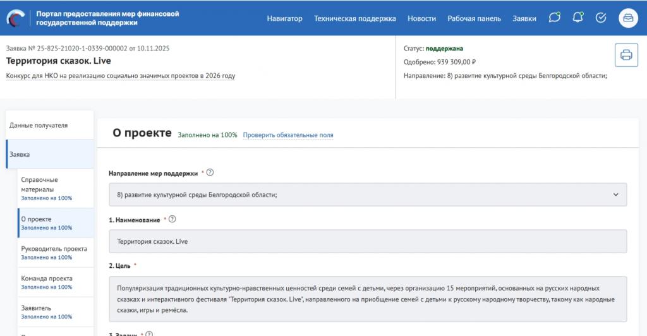The width and height of the screenshot is (647, 336).
Task: Click the print application icon
Action: click(x=626, y=55)
